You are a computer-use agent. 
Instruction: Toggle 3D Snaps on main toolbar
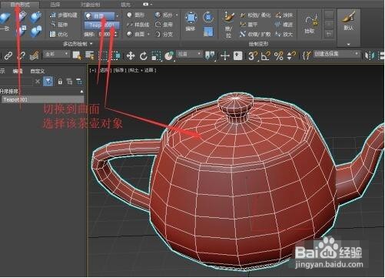(x=252, y=55)
